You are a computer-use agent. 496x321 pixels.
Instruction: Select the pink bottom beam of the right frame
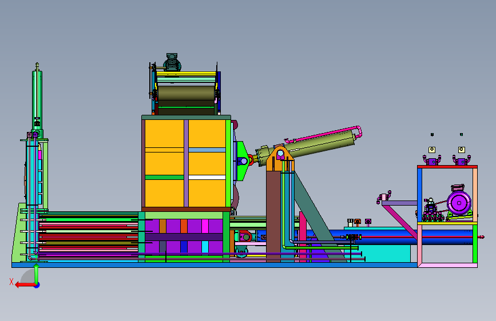pos(449,266)
